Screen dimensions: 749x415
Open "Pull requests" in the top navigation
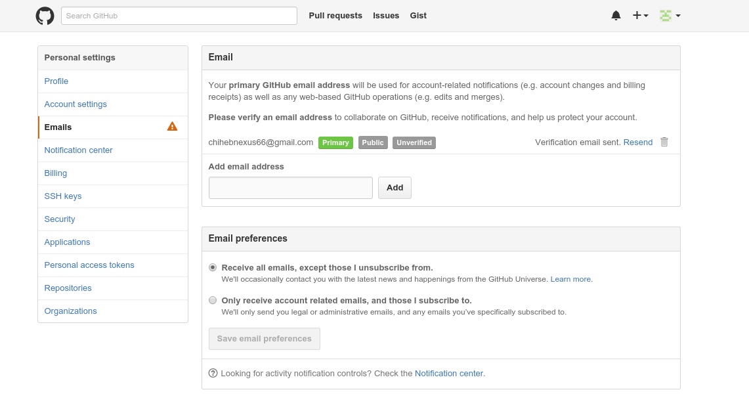(x=335, y=15)
